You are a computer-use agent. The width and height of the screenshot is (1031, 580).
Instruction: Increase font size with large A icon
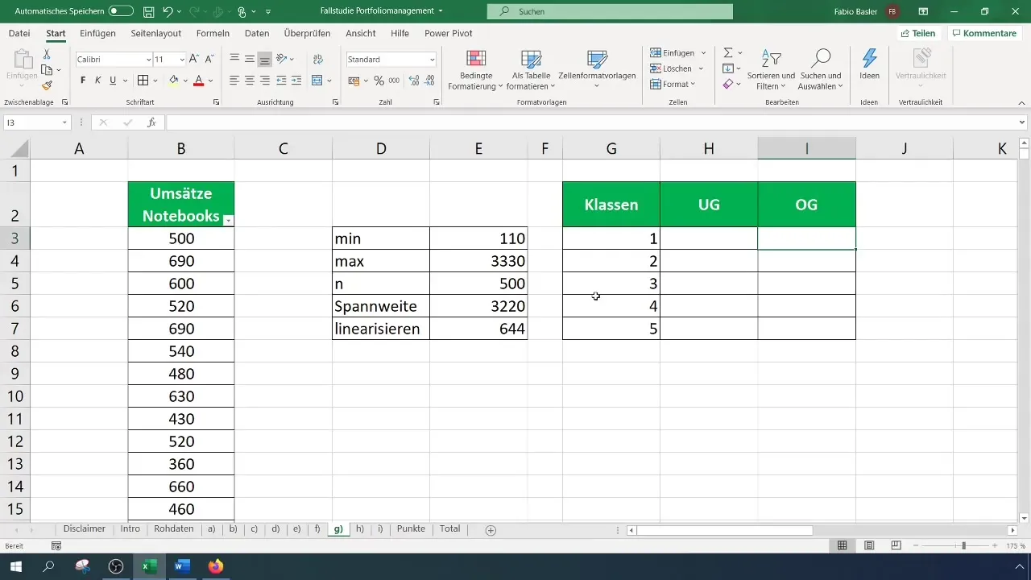click(x=194, y=60)
